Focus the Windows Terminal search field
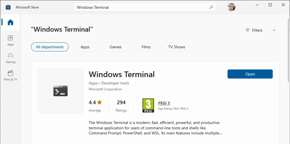 [x=145, y=7]
